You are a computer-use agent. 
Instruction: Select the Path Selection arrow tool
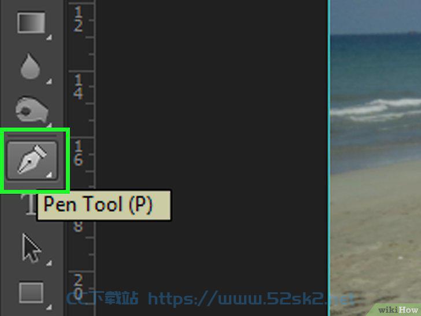pos(31,248)
